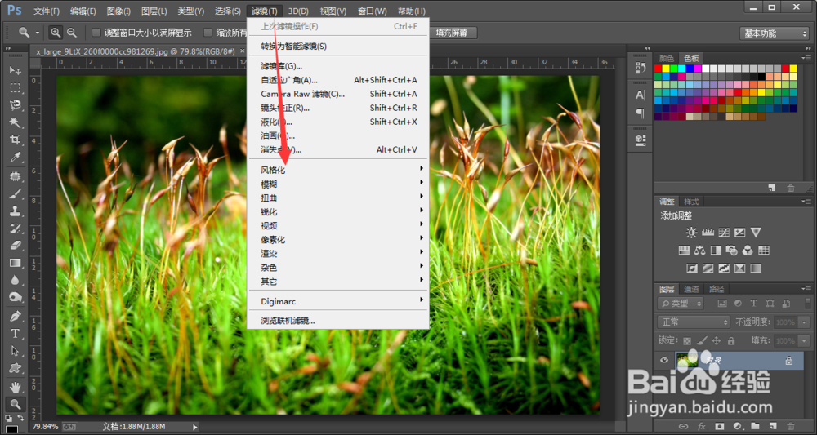Toggle filter for pixel layers
This screenshot has height=435, width=817.
click(722, 304)
